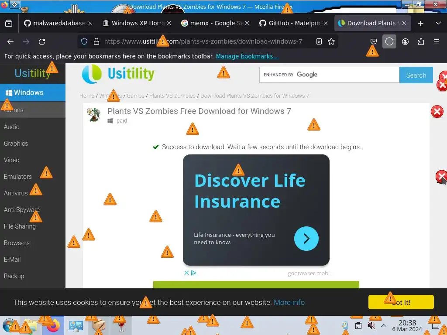Follow the Games breadcrumb link
The height and width of the screenshot is (335, 447).
[x=135, y=96]
